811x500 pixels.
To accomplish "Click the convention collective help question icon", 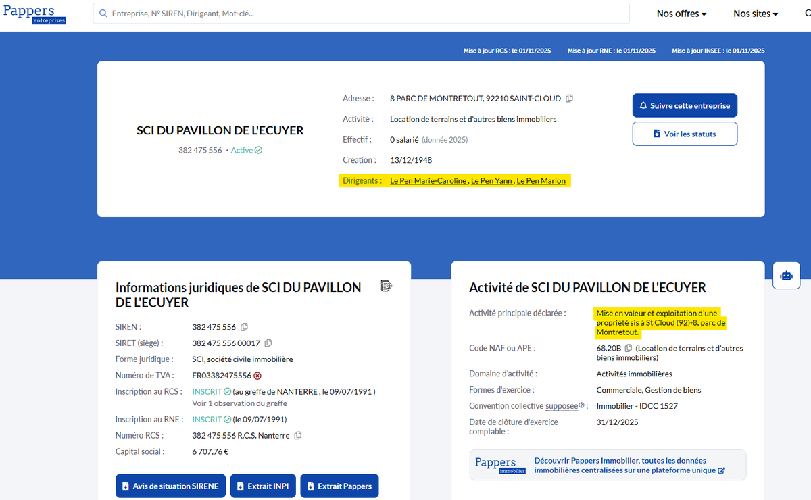I will [581, 406].
